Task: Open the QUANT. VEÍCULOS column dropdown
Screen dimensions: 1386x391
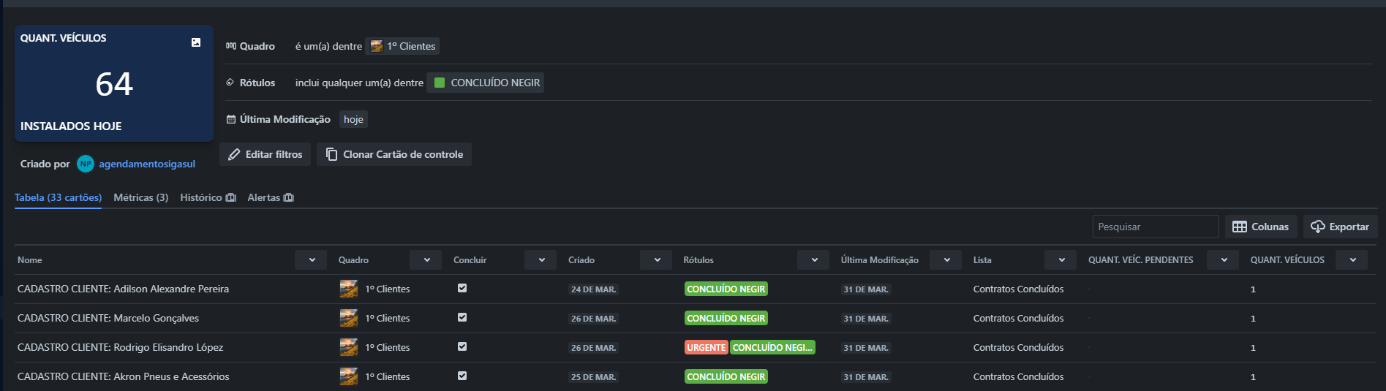Action: 1352,259
